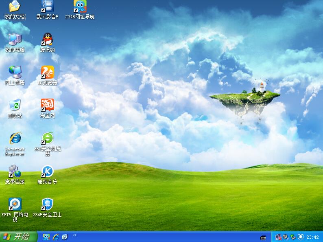Click the taskbar keyboard language bar icon
Viewport: 323px width, 242px height.
pyautogui.click(x=263, y=238)
